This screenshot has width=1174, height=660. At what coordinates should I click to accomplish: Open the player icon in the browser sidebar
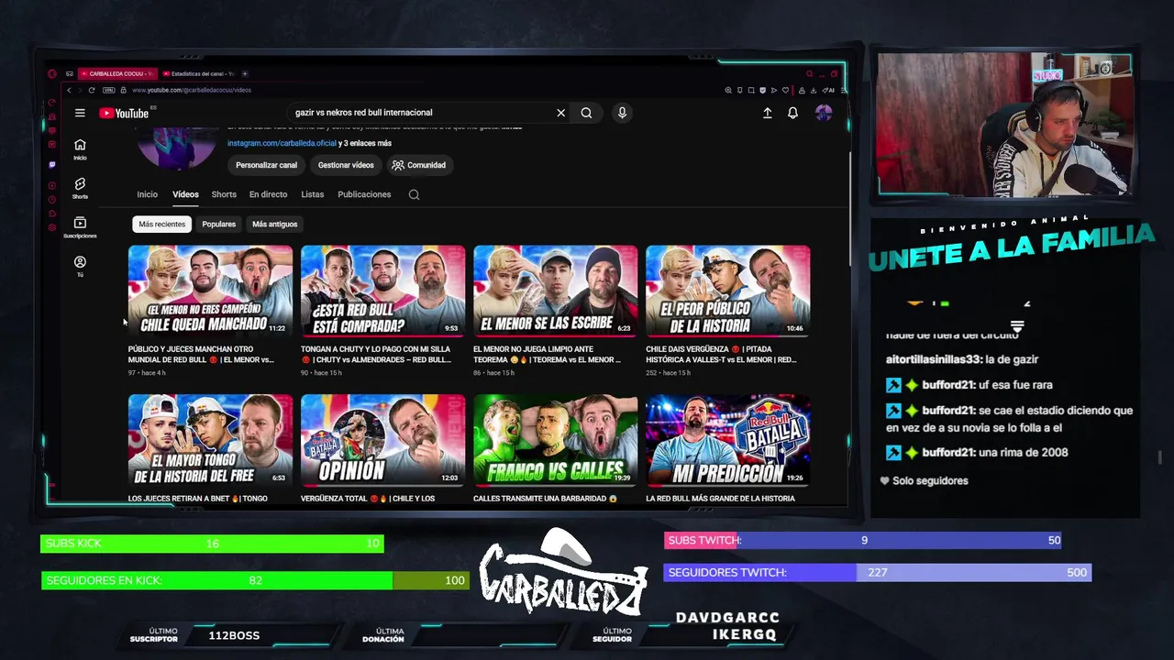(x=52, y=185)
